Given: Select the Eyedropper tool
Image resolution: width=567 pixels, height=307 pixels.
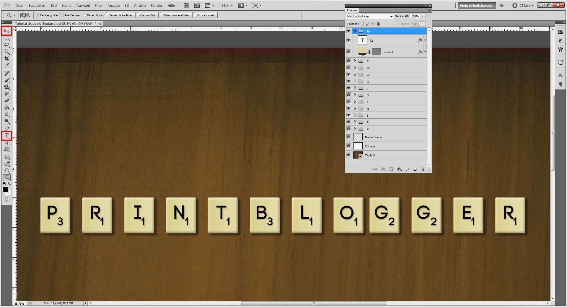Looking at the screenshot, I should (x=7, y=65).
